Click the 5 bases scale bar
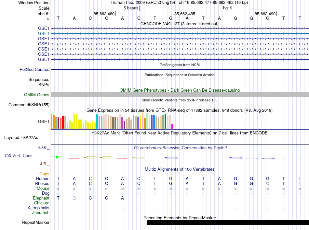 180,7
